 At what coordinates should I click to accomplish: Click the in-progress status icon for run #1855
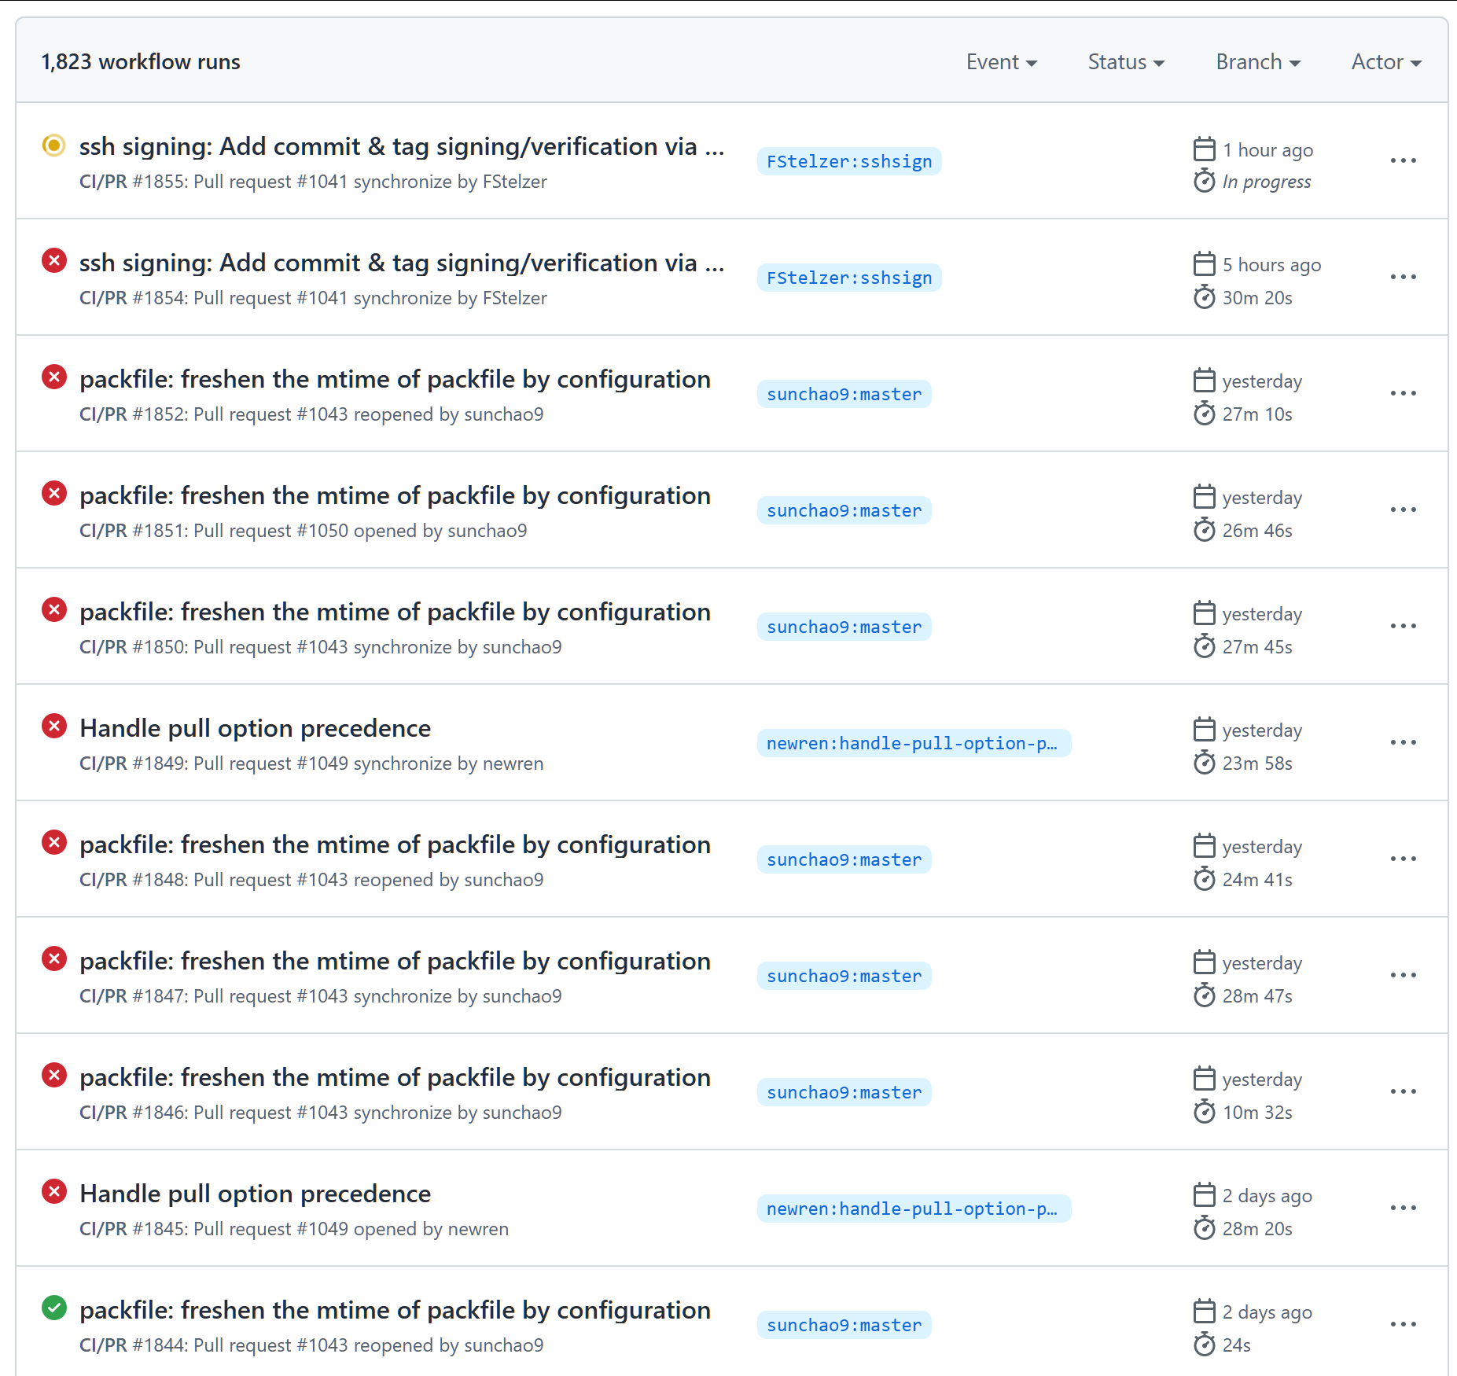click(53, 145)
